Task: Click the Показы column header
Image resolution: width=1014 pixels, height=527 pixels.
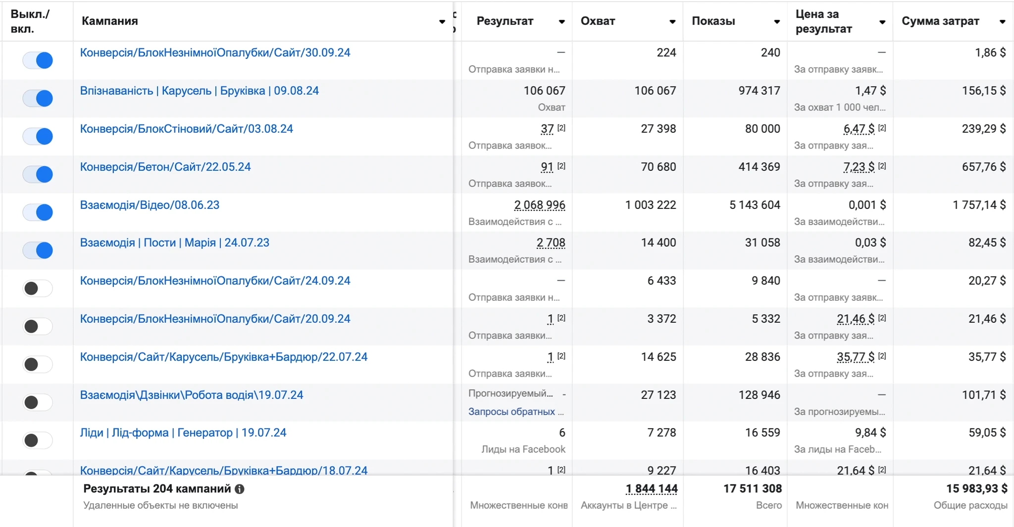Action: pos(713,21)
